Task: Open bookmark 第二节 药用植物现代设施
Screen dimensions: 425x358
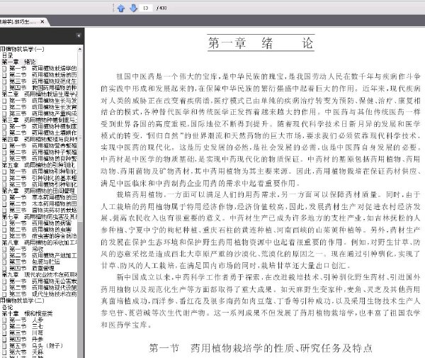Action: click(x=43, y=288)
